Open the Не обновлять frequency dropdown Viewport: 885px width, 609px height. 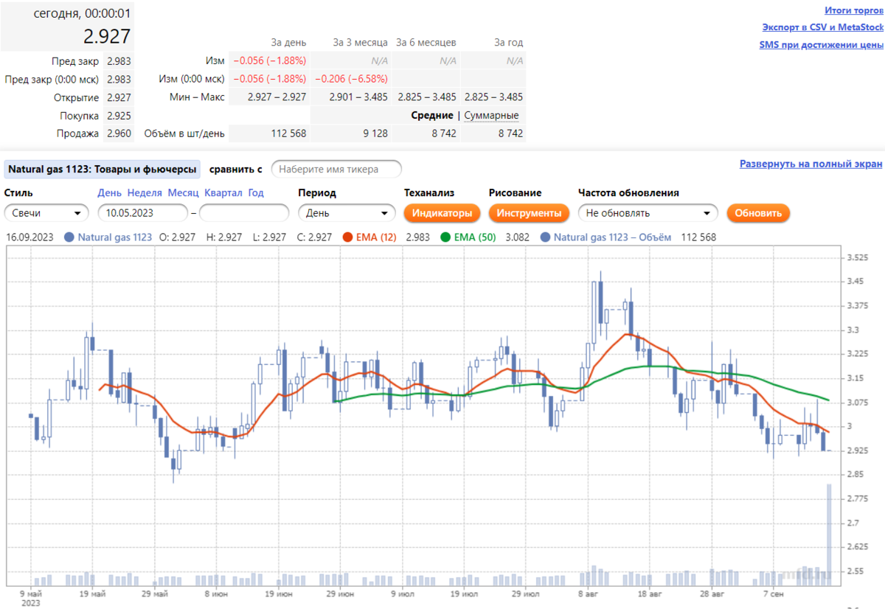648,213
